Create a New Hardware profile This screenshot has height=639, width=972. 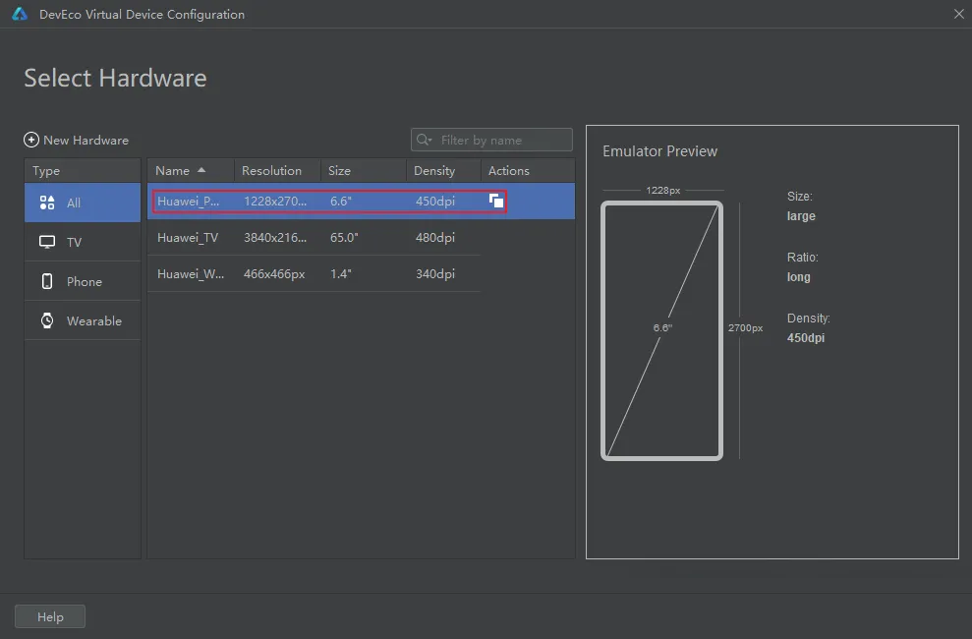point(77,140)
